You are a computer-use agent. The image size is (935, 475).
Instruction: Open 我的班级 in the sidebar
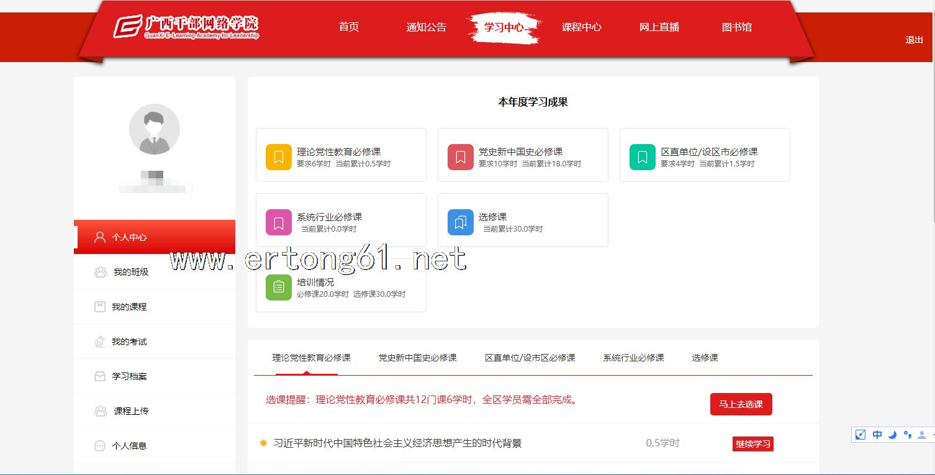(130, 272)
